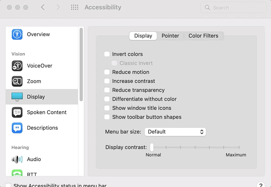Screen dimensions: 271x187
Task: Enable Increase contrast checkbox
Action: pyautogui.click(x=107, y=81)
